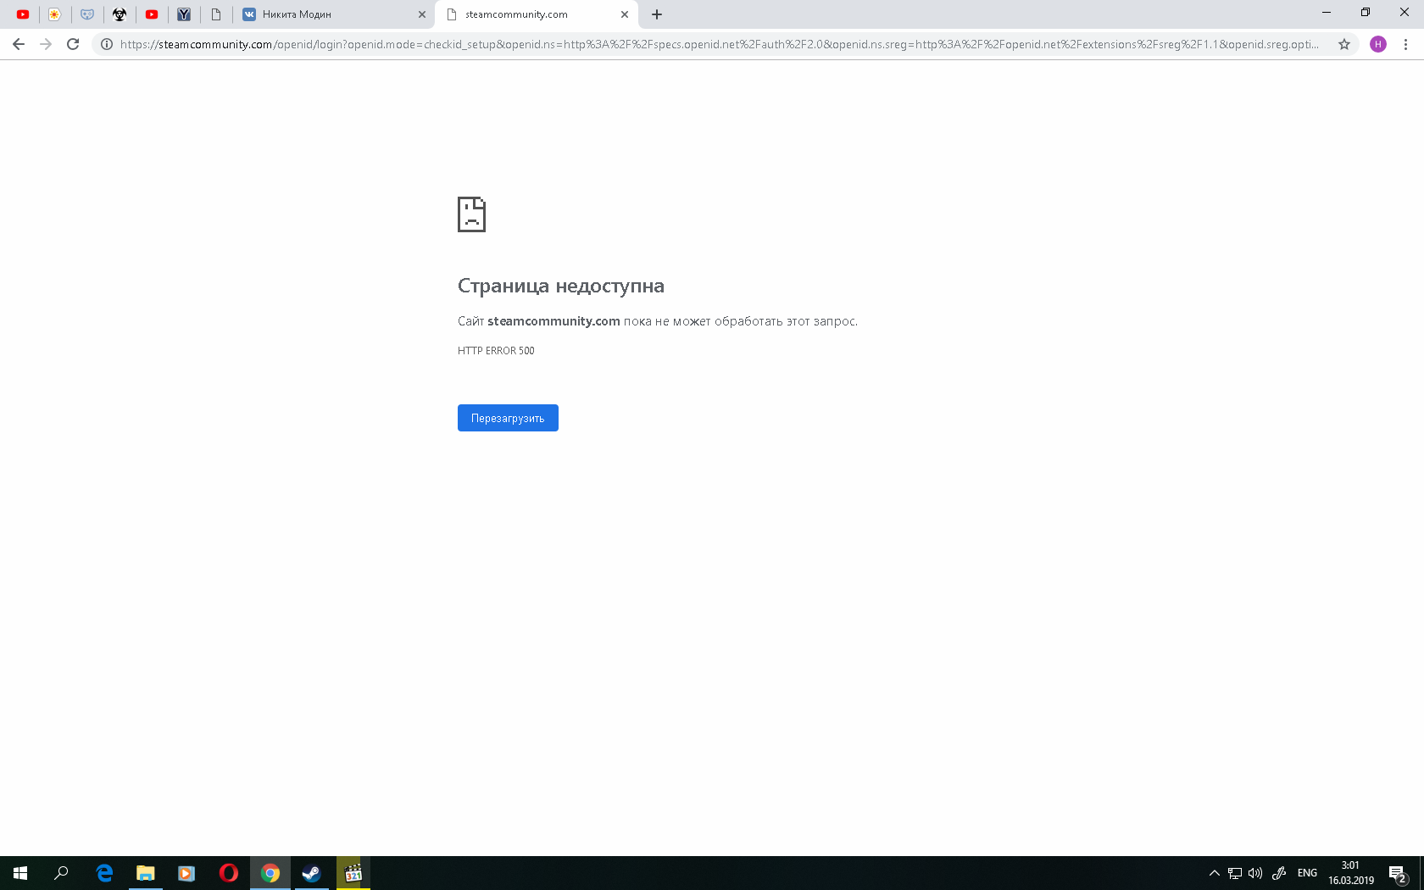Close the steamcommunity.com tab

pos(625,14)
